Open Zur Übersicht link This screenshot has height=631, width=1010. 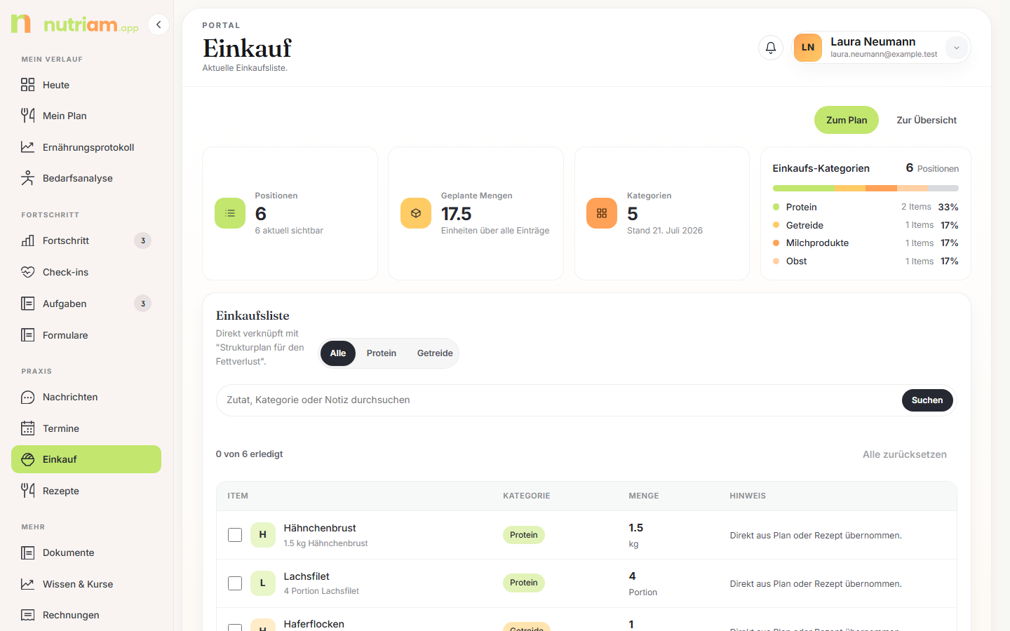[x=927, y=120]
